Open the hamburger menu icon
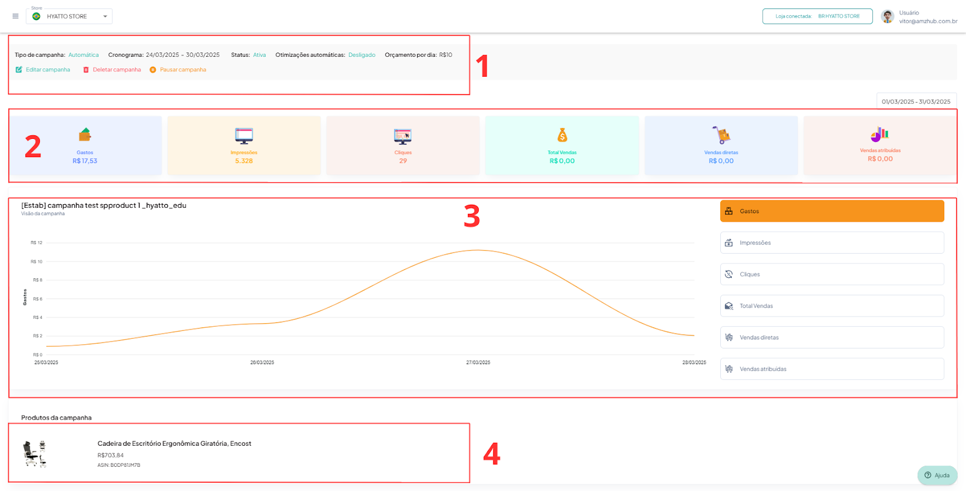 tap(16, 16)
